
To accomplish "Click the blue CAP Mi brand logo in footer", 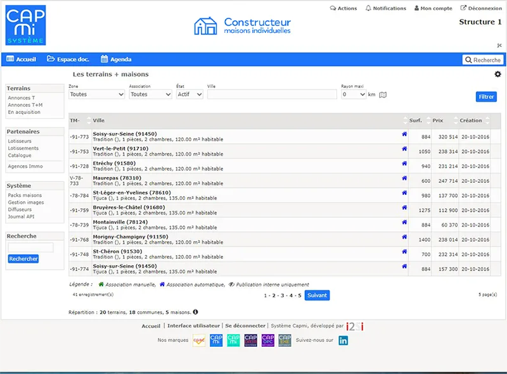I will [216, 340].
